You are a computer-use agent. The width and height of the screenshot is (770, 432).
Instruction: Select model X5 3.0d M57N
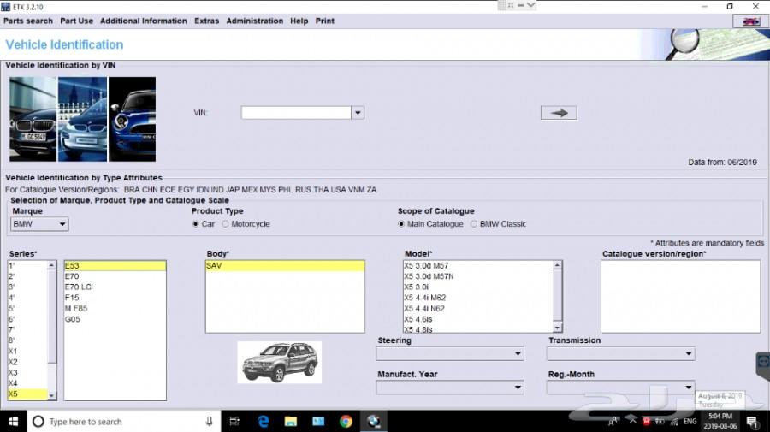477,276
